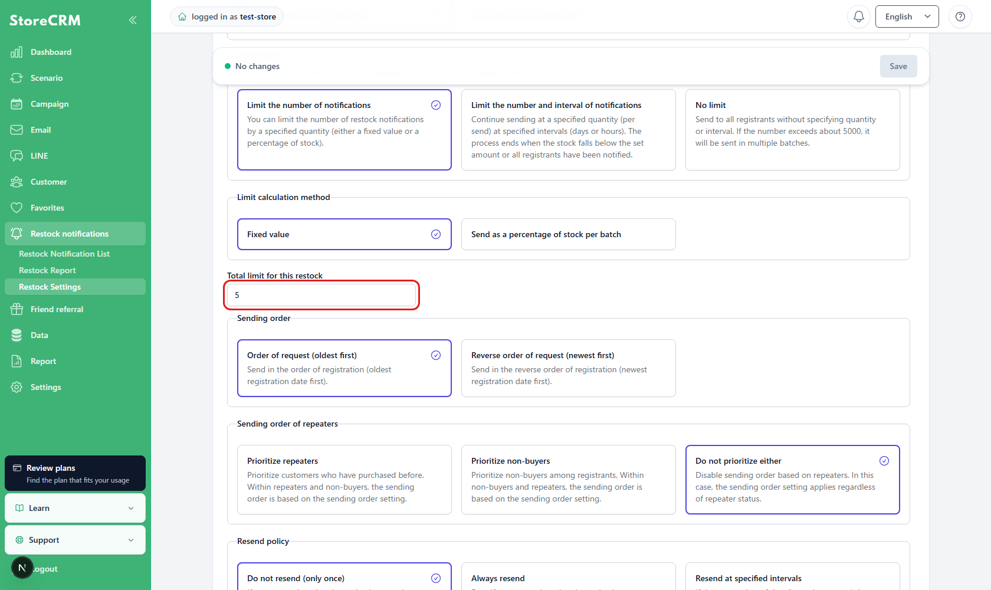Click the Email envelope icon
The height and width of the screenshot is (590, 991).
pyautogui.click(x=17, y=130)
